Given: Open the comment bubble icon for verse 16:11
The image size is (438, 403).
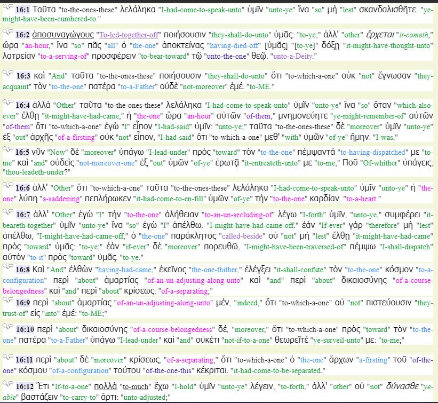Looking at the screenshot, I should point(11,357).
